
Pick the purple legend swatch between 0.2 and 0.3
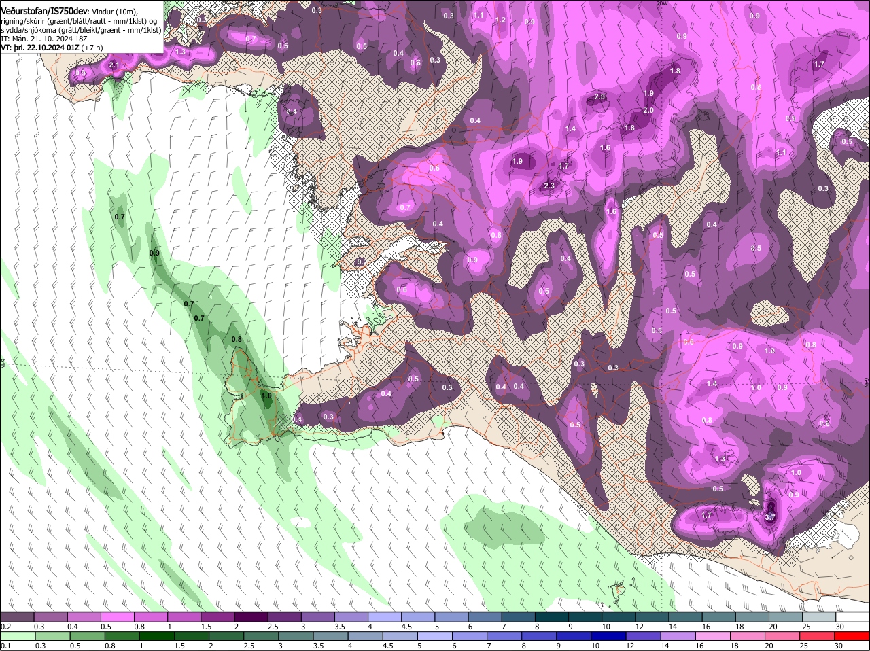point(17,616)
